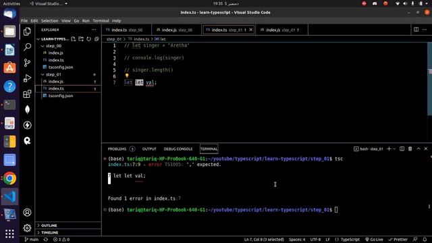Maximize the panel with the caret icon
432x243 pixels.
tap(418, 148)
